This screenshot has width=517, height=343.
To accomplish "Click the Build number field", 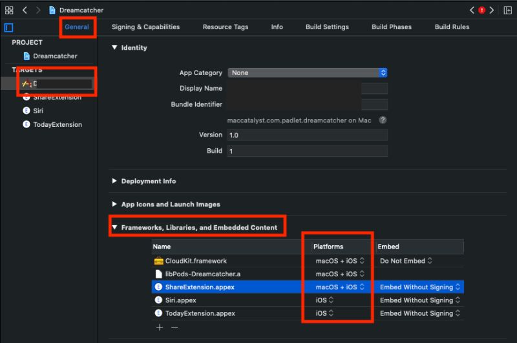I will 308,151.
